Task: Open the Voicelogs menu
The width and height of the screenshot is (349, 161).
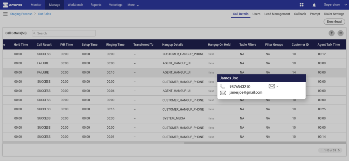Action: (116, 5)
